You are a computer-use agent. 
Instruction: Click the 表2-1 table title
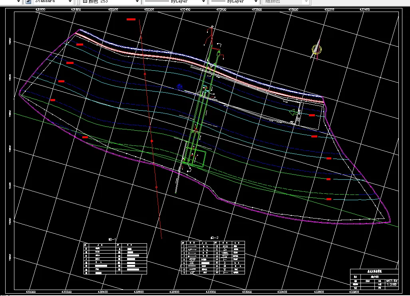[x=112, y=240]
